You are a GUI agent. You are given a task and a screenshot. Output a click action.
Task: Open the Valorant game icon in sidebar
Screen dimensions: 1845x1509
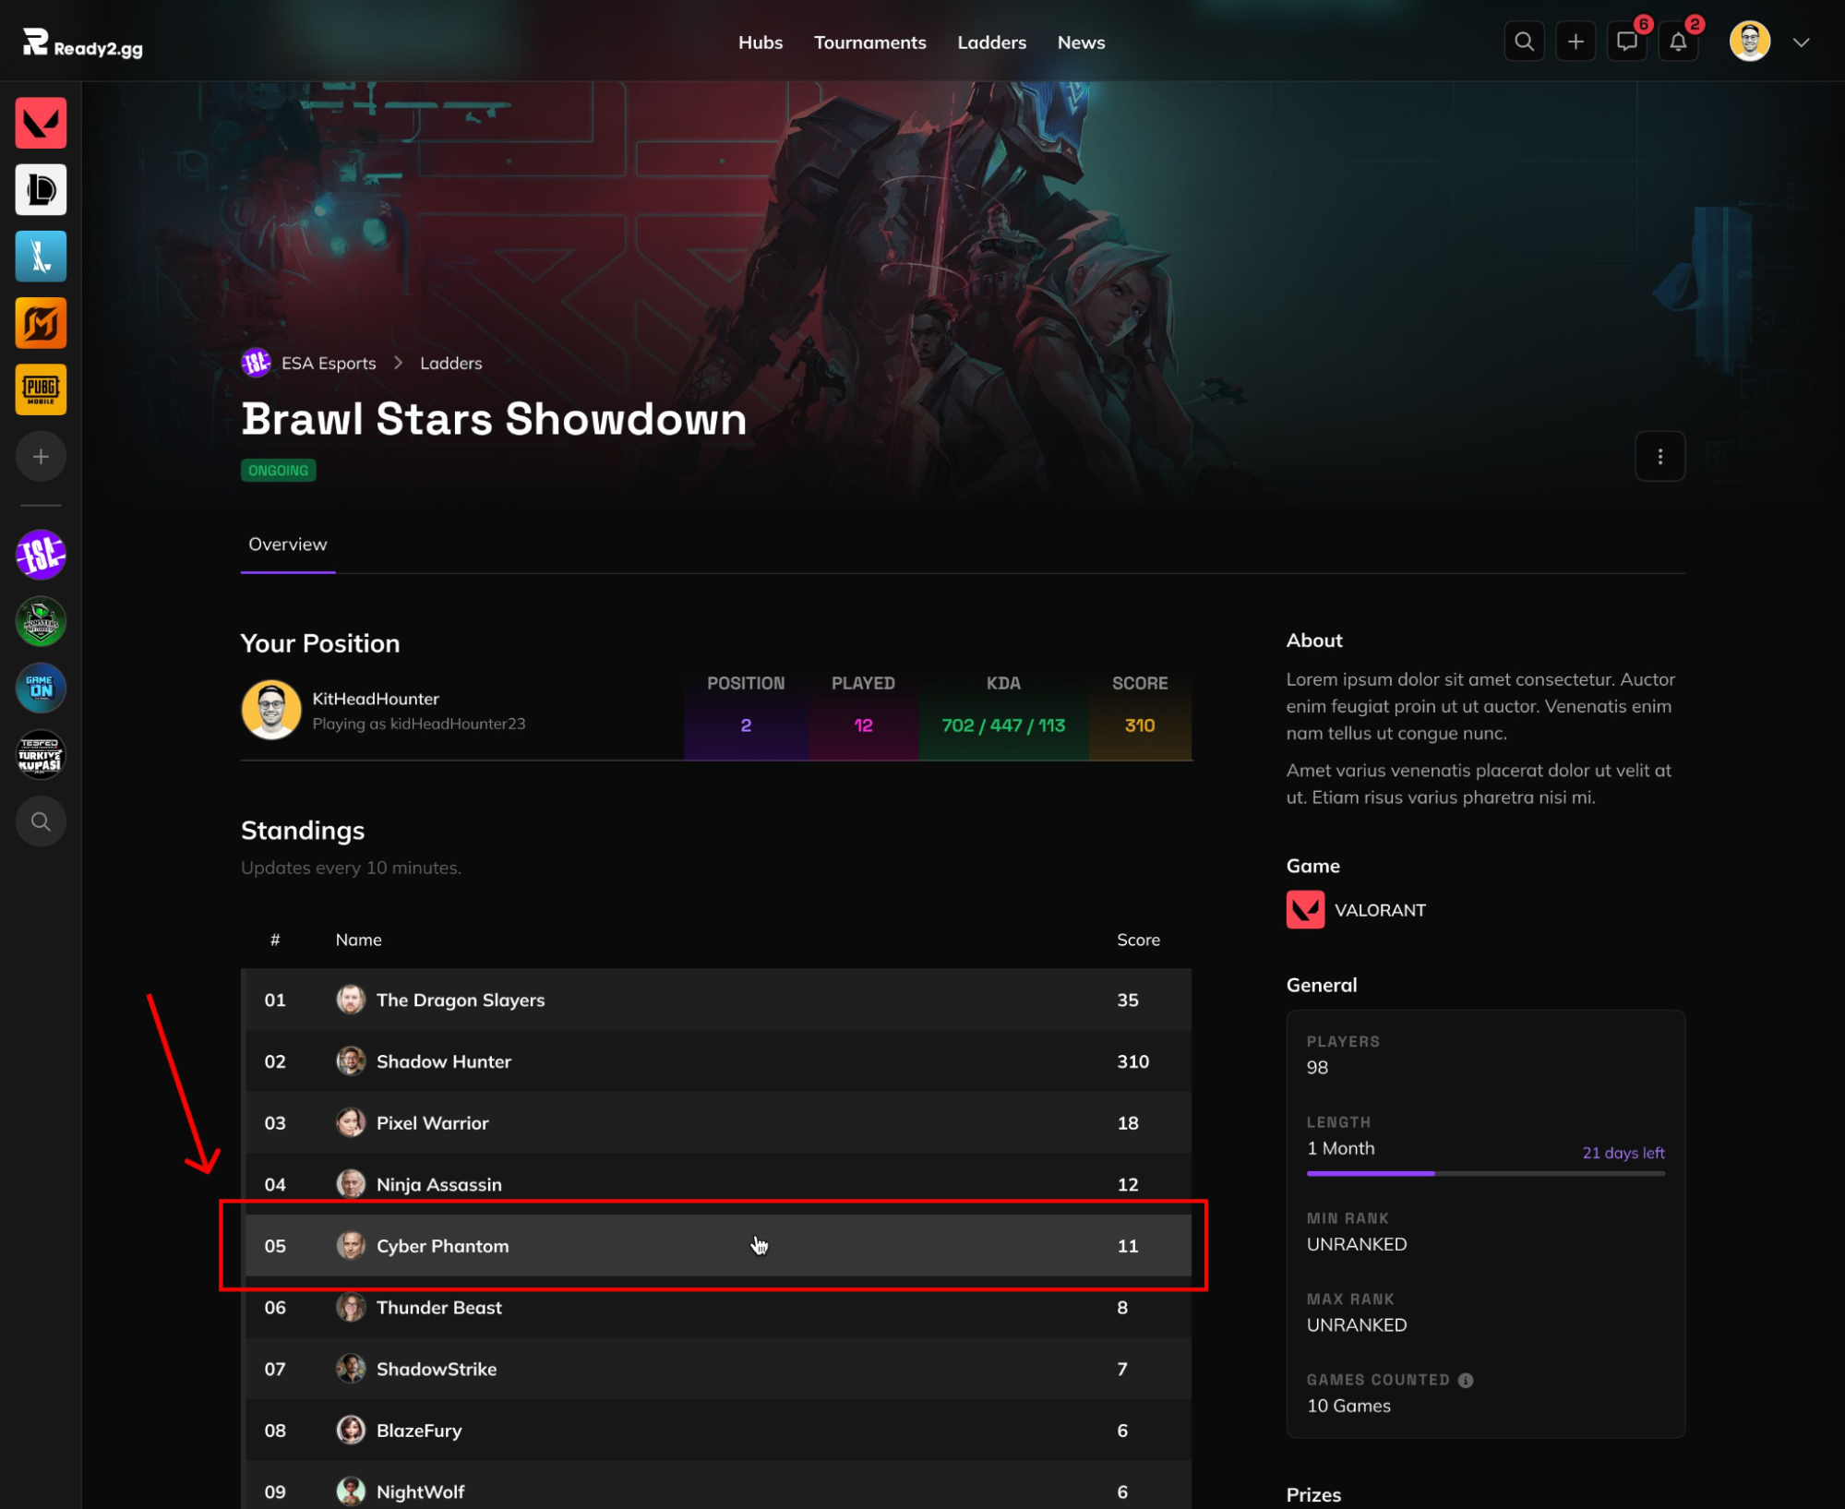pos(41,123)
